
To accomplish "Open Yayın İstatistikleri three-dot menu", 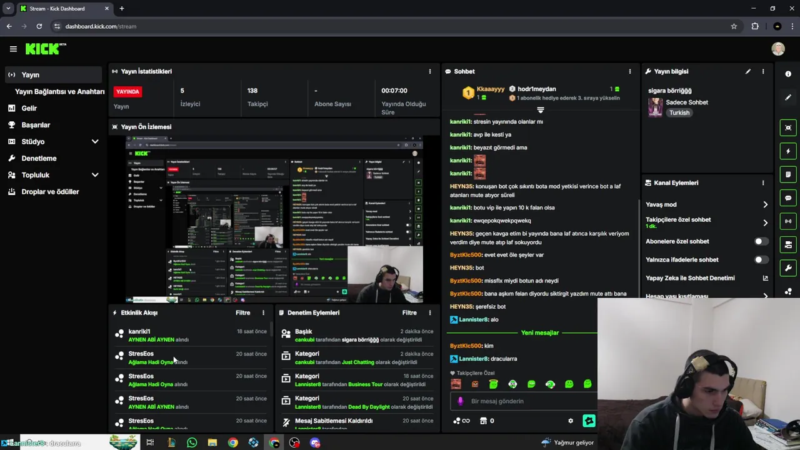I will [430, 71].
